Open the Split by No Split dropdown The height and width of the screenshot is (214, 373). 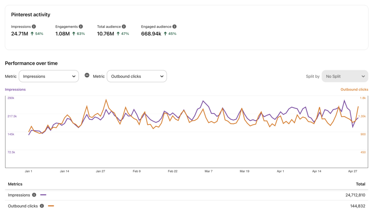(345, 76)
